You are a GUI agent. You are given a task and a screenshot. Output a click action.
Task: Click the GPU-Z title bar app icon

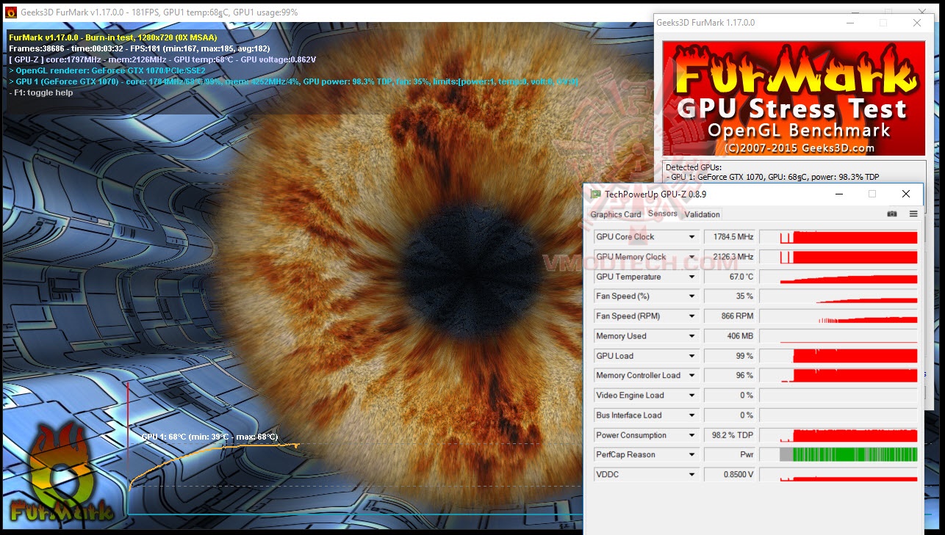click(x=596, y=194)
